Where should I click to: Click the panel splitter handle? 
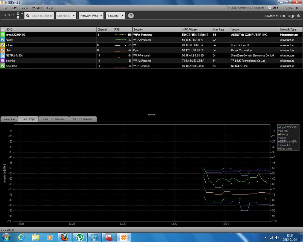tap(151, 114)
